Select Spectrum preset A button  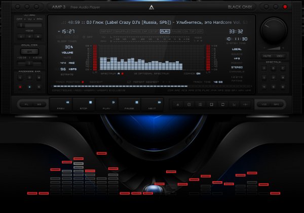tap(264, 68)
